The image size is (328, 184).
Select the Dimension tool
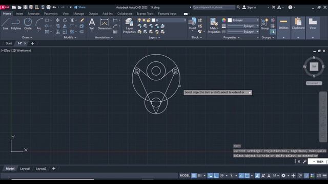pos(105,24)
